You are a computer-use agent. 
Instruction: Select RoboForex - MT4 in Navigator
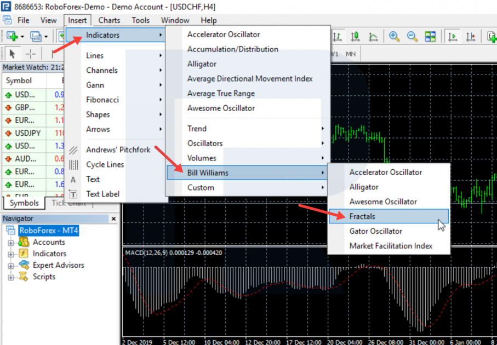pos(49,231)
